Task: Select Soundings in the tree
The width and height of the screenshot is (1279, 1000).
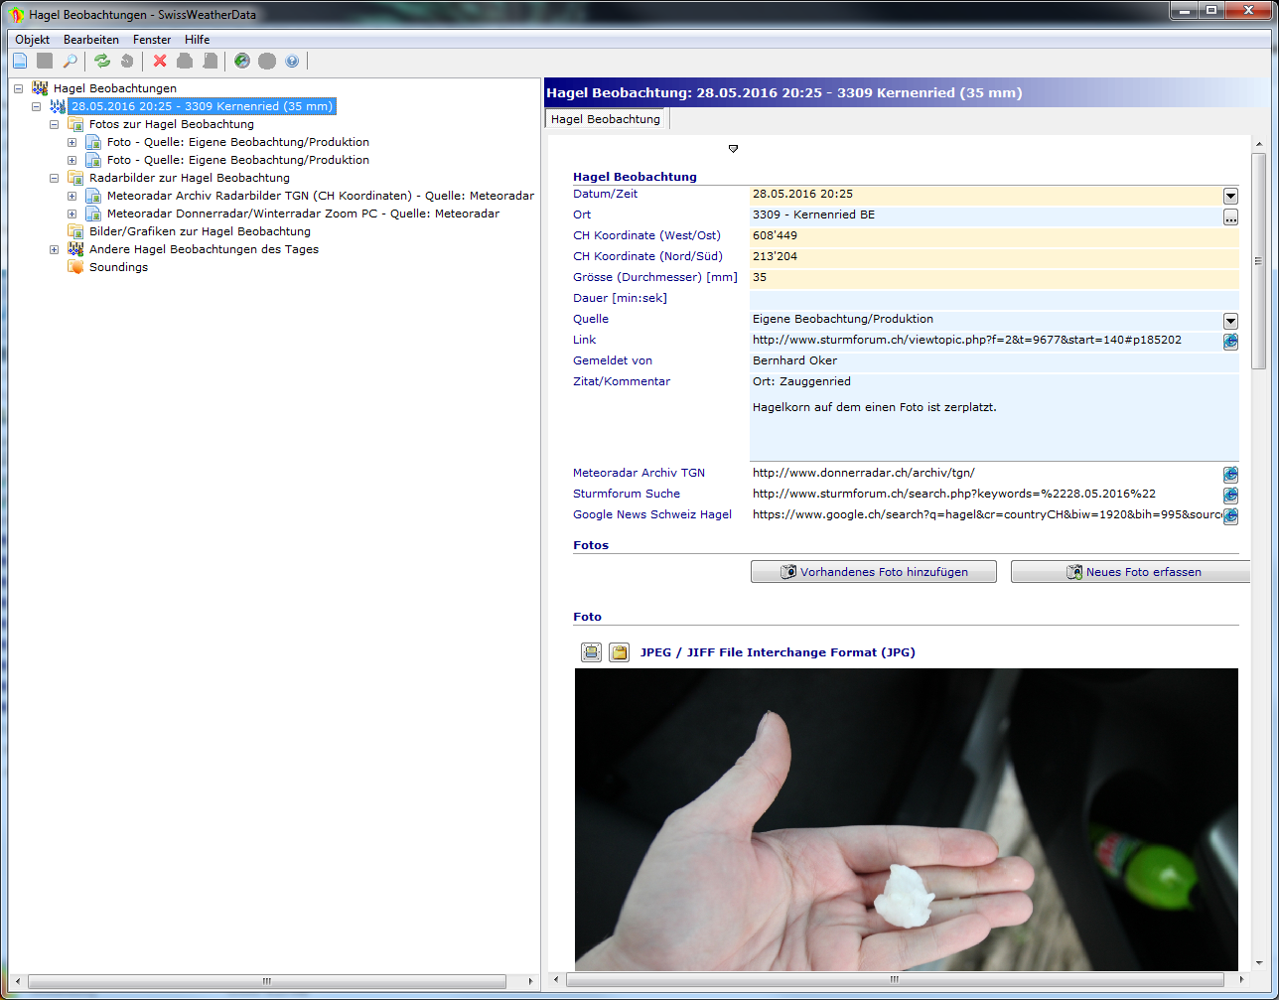Action: click(x=118, y=267)
